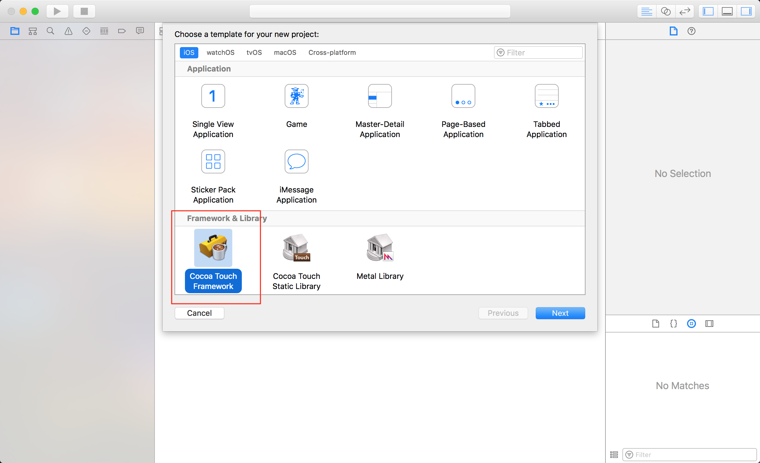This screenshot has height=463, width=760.
Task: Switch to the macOS tab
Action: coord(285,52)
